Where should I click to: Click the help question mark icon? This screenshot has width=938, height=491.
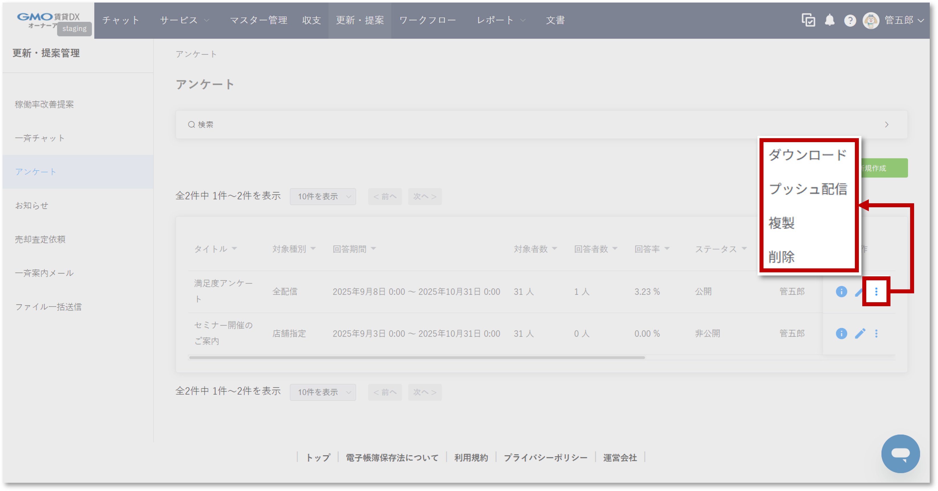click(850, 20)
